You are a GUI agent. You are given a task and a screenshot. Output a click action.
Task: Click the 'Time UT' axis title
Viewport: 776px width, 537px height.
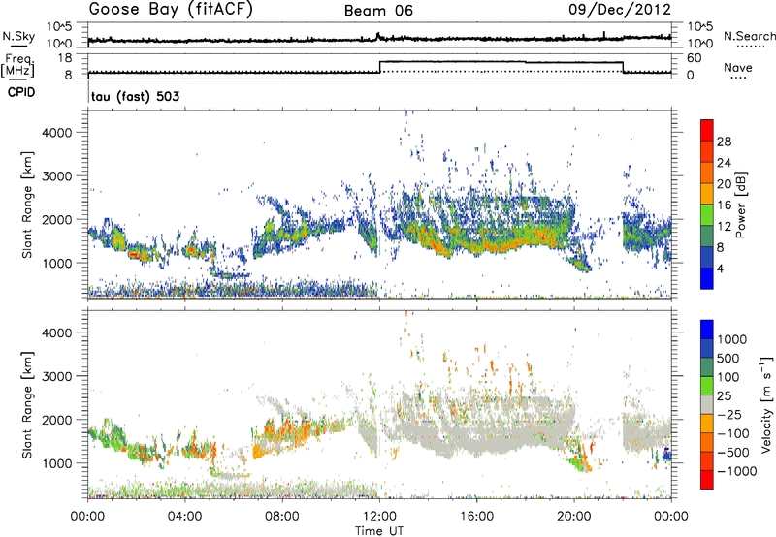[379, 531]
